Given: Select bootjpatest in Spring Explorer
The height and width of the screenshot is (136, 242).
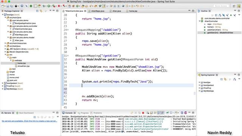Looking at the screenshot, I should [209, 85].
